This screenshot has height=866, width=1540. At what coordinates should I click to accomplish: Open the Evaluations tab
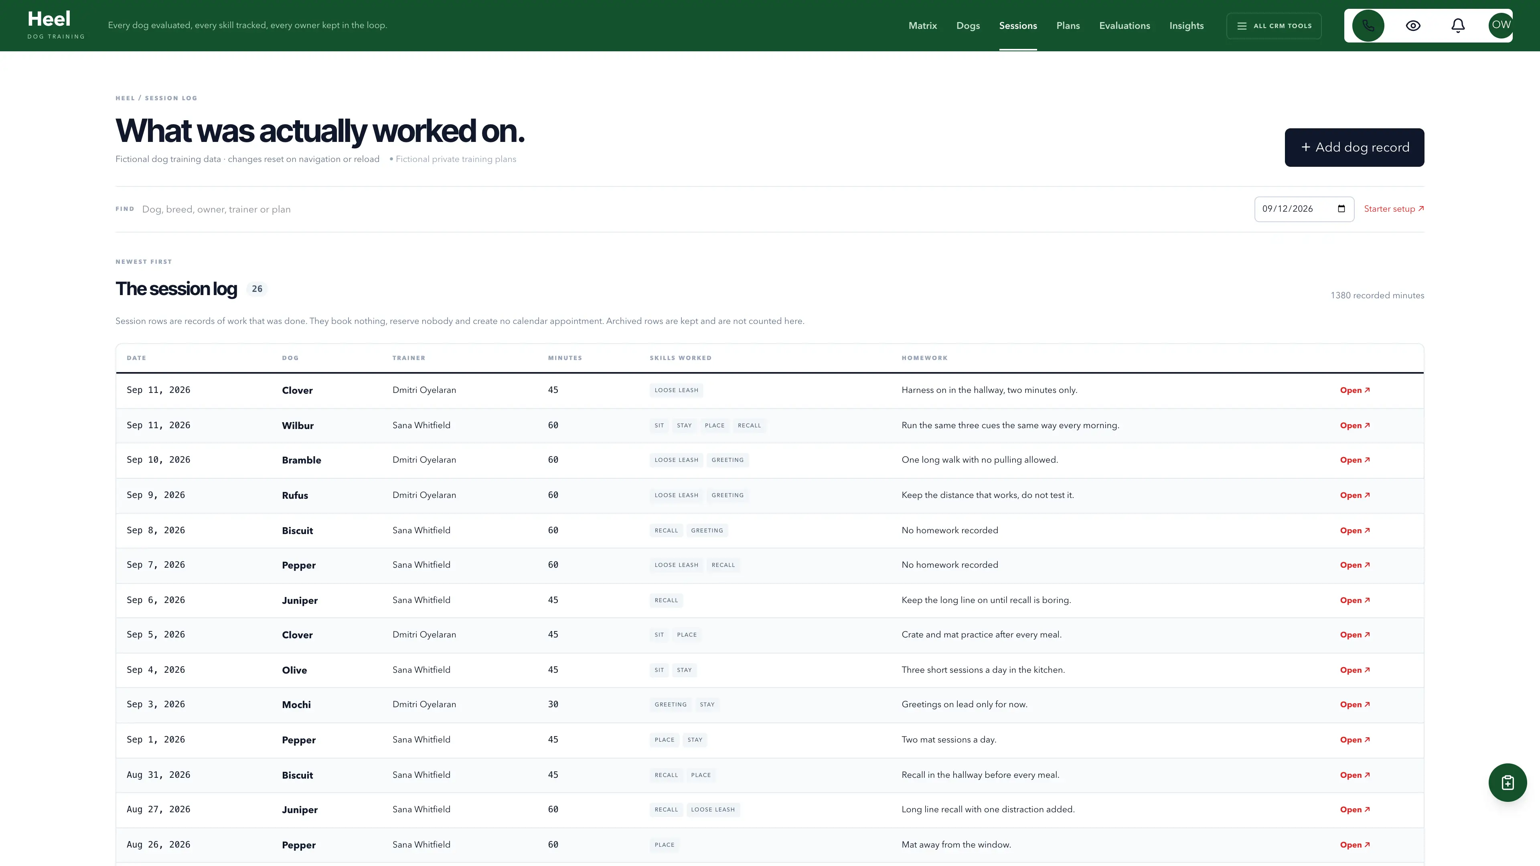coord(1124,26)
